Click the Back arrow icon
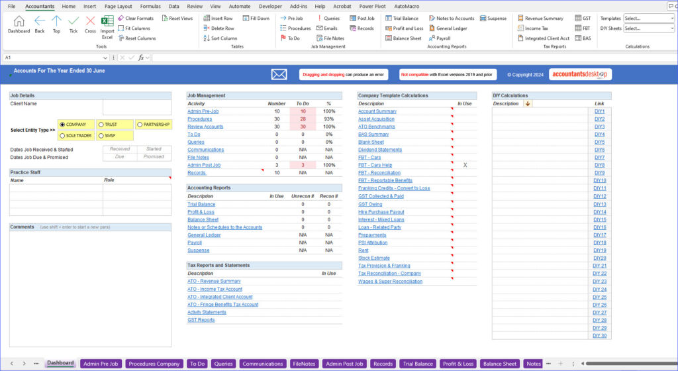 [40, 21]
